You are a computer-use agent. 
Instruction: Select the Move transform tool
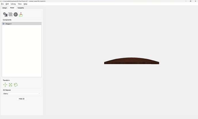point(5,85)
